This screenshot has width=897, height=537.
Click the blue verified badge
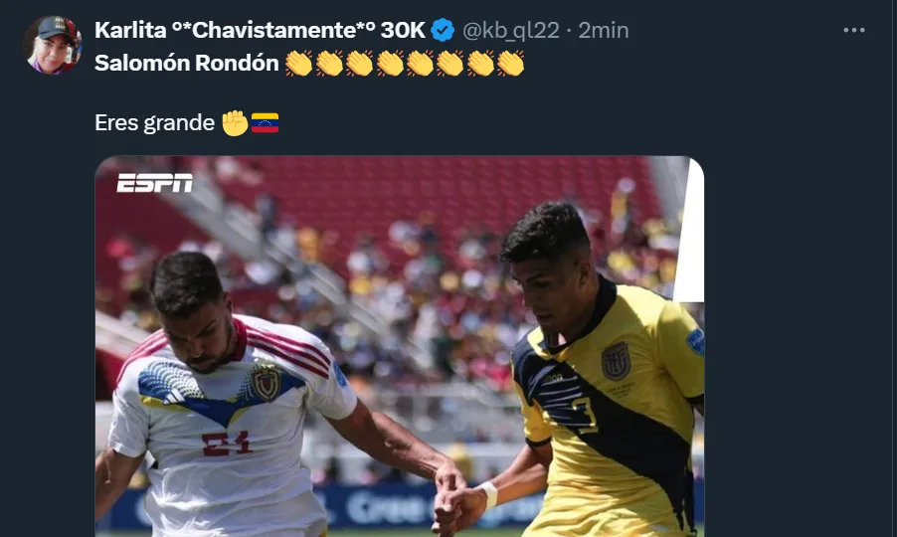[x=443, y=30]
